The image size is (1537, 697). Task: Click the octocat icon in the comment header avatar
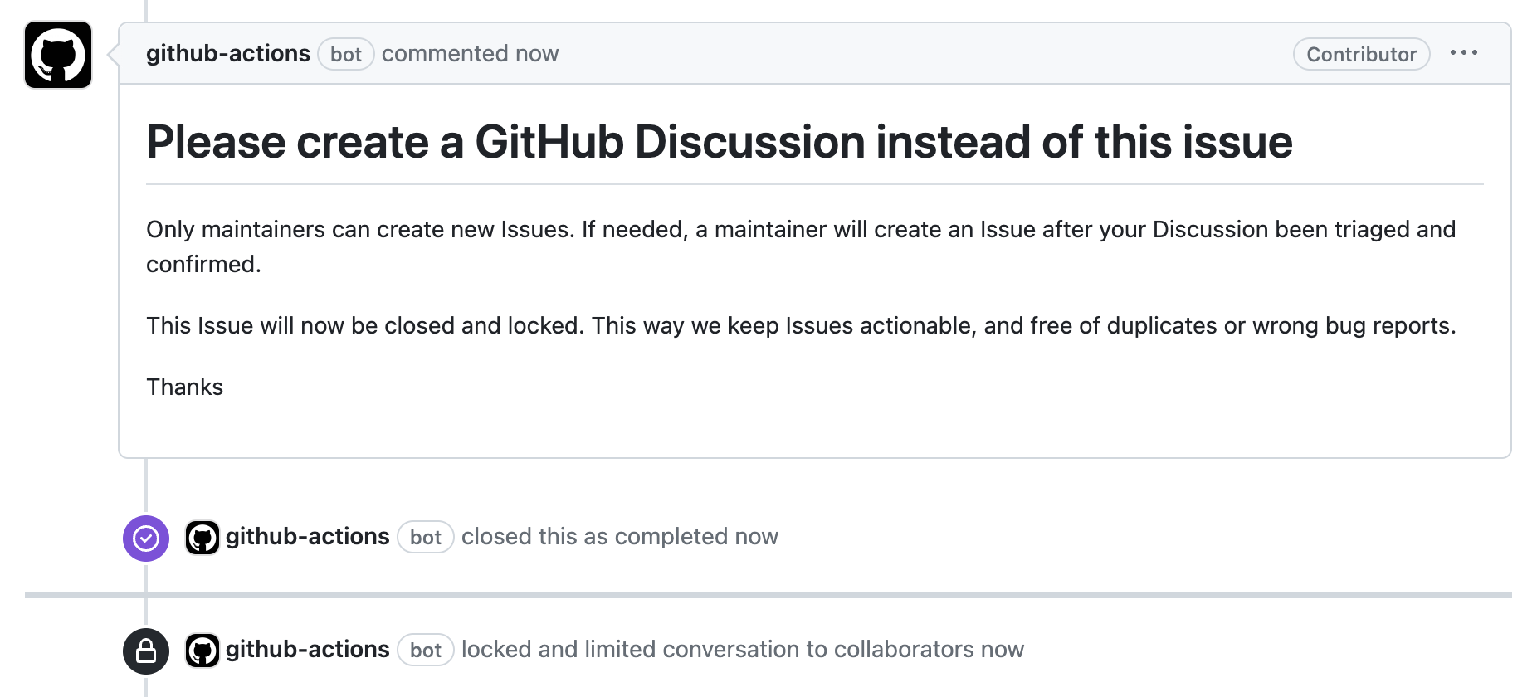click(x=57, y=55)
